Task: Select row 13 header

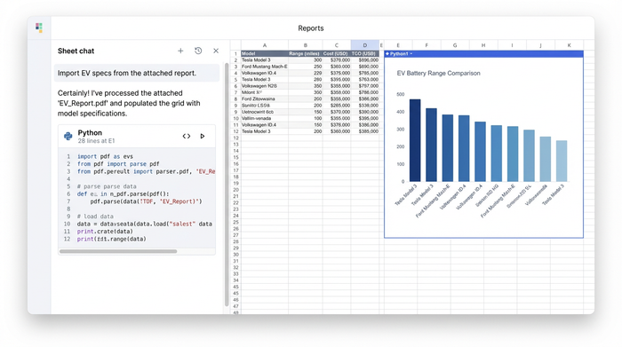Action: point(235,144)
